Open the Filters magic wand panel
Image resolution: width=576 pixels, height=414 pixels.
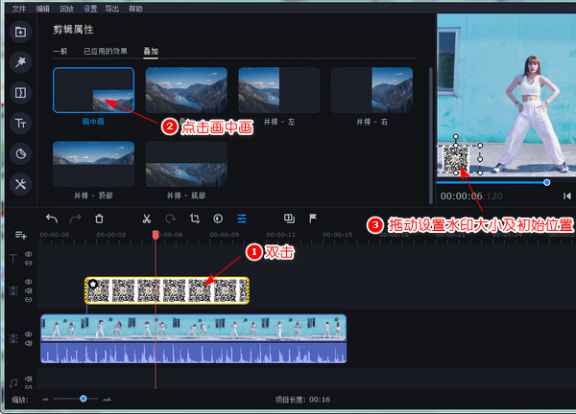(20, 62)
